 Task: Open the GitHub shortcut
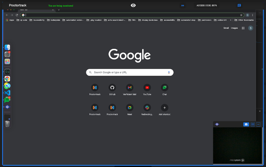[x=112, y=90]
